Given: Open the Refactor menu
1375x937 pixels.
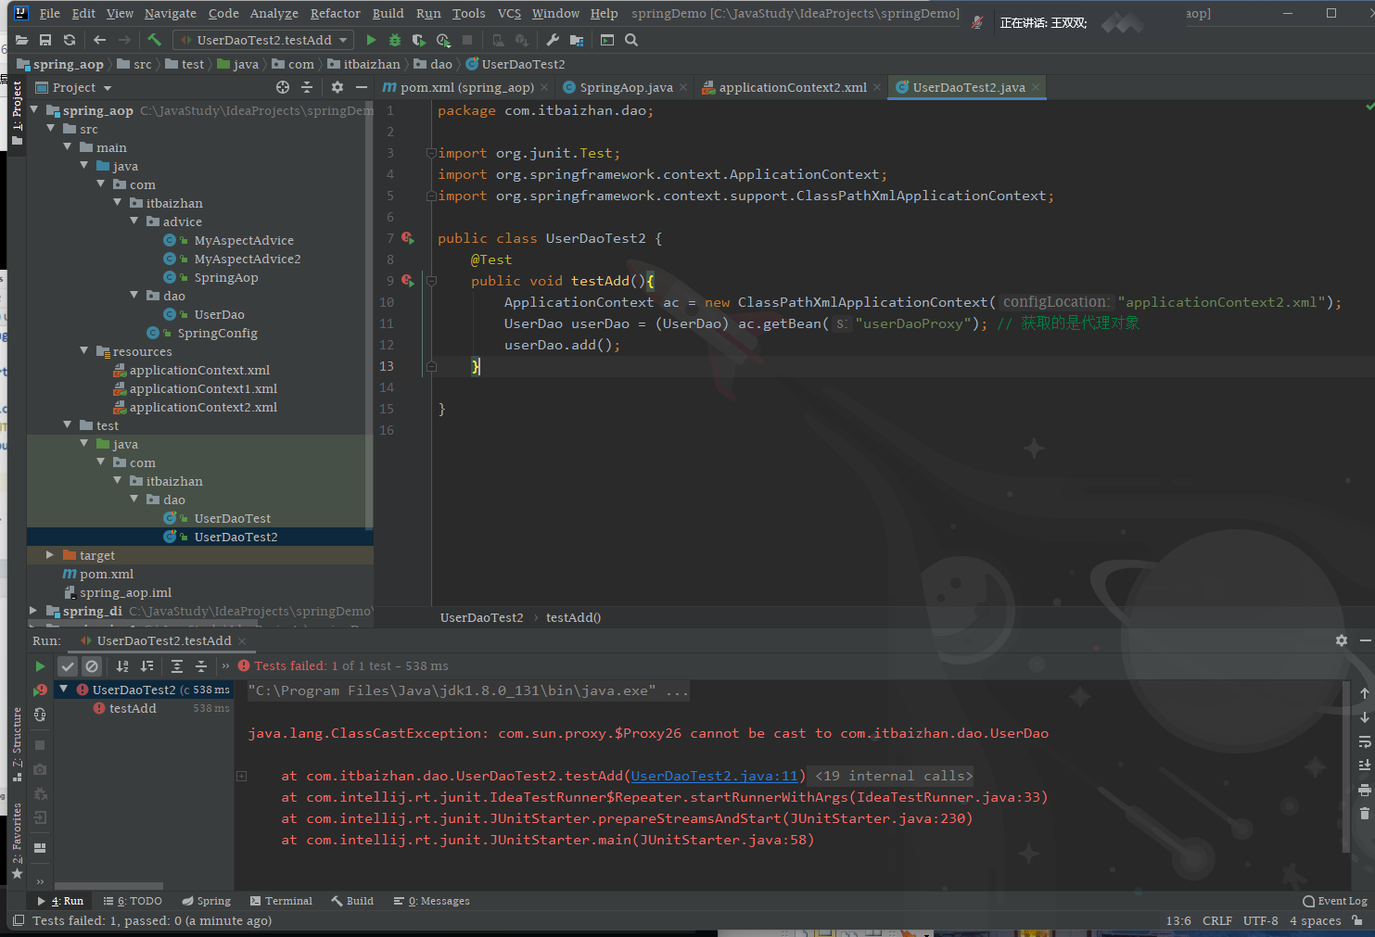Looking at the screenshot, I should coord(335,13).
